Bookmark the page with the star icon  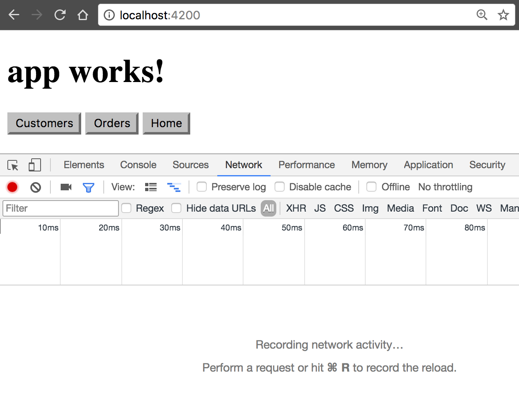click(503, 15)
